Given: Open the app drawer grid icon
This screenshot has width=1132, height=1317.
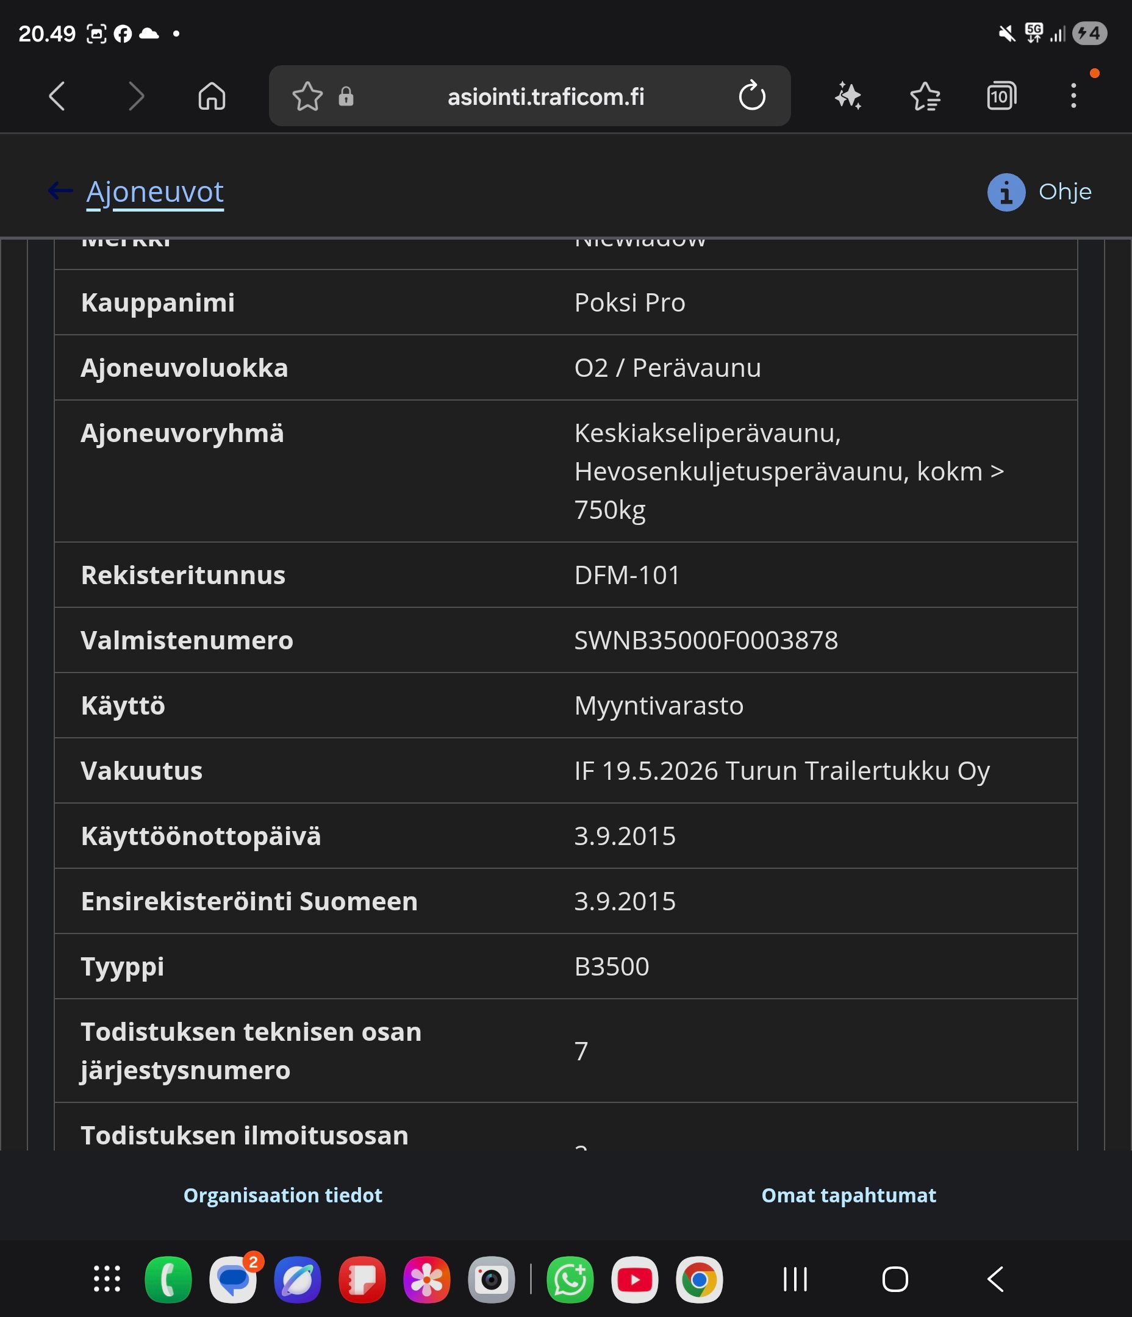Looking at the screenshot, I should pyautogui.click(x=107, y=1279).
